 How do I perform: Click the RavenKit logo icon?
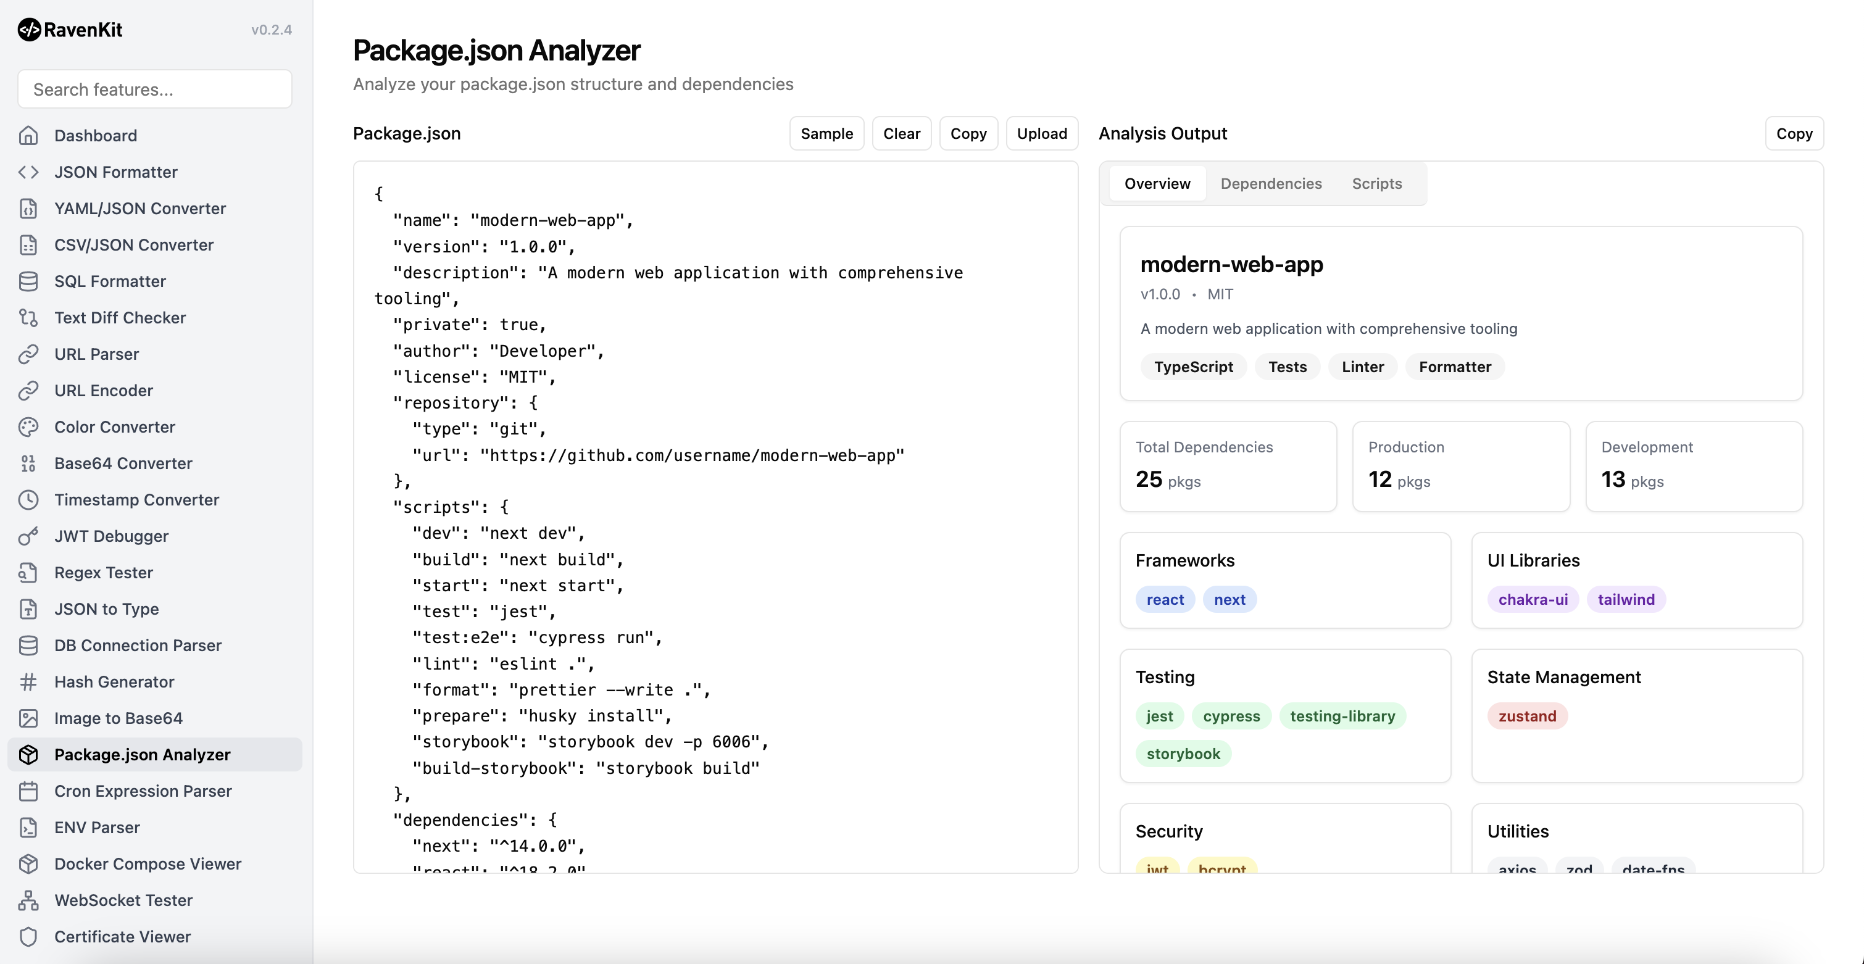(x=29, y=30)
